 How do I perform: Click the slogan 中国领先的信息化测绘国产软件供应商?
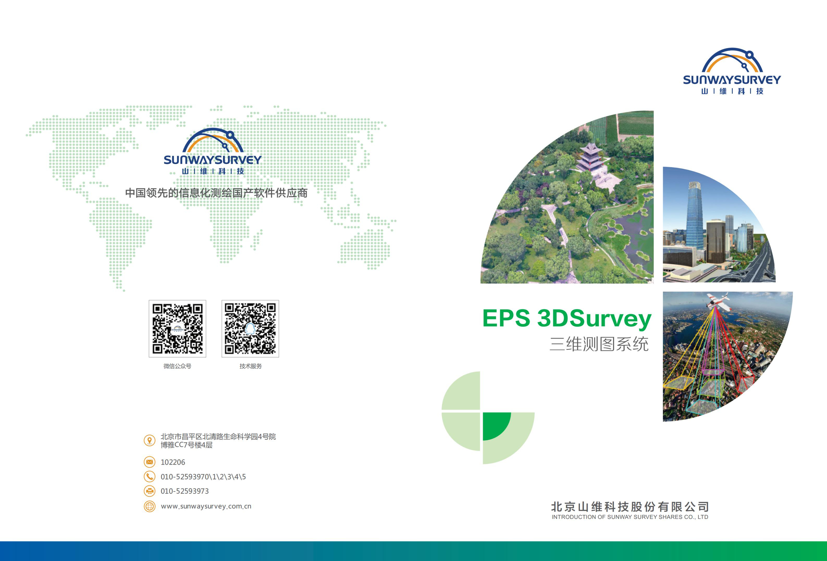(x=216, y=193)
